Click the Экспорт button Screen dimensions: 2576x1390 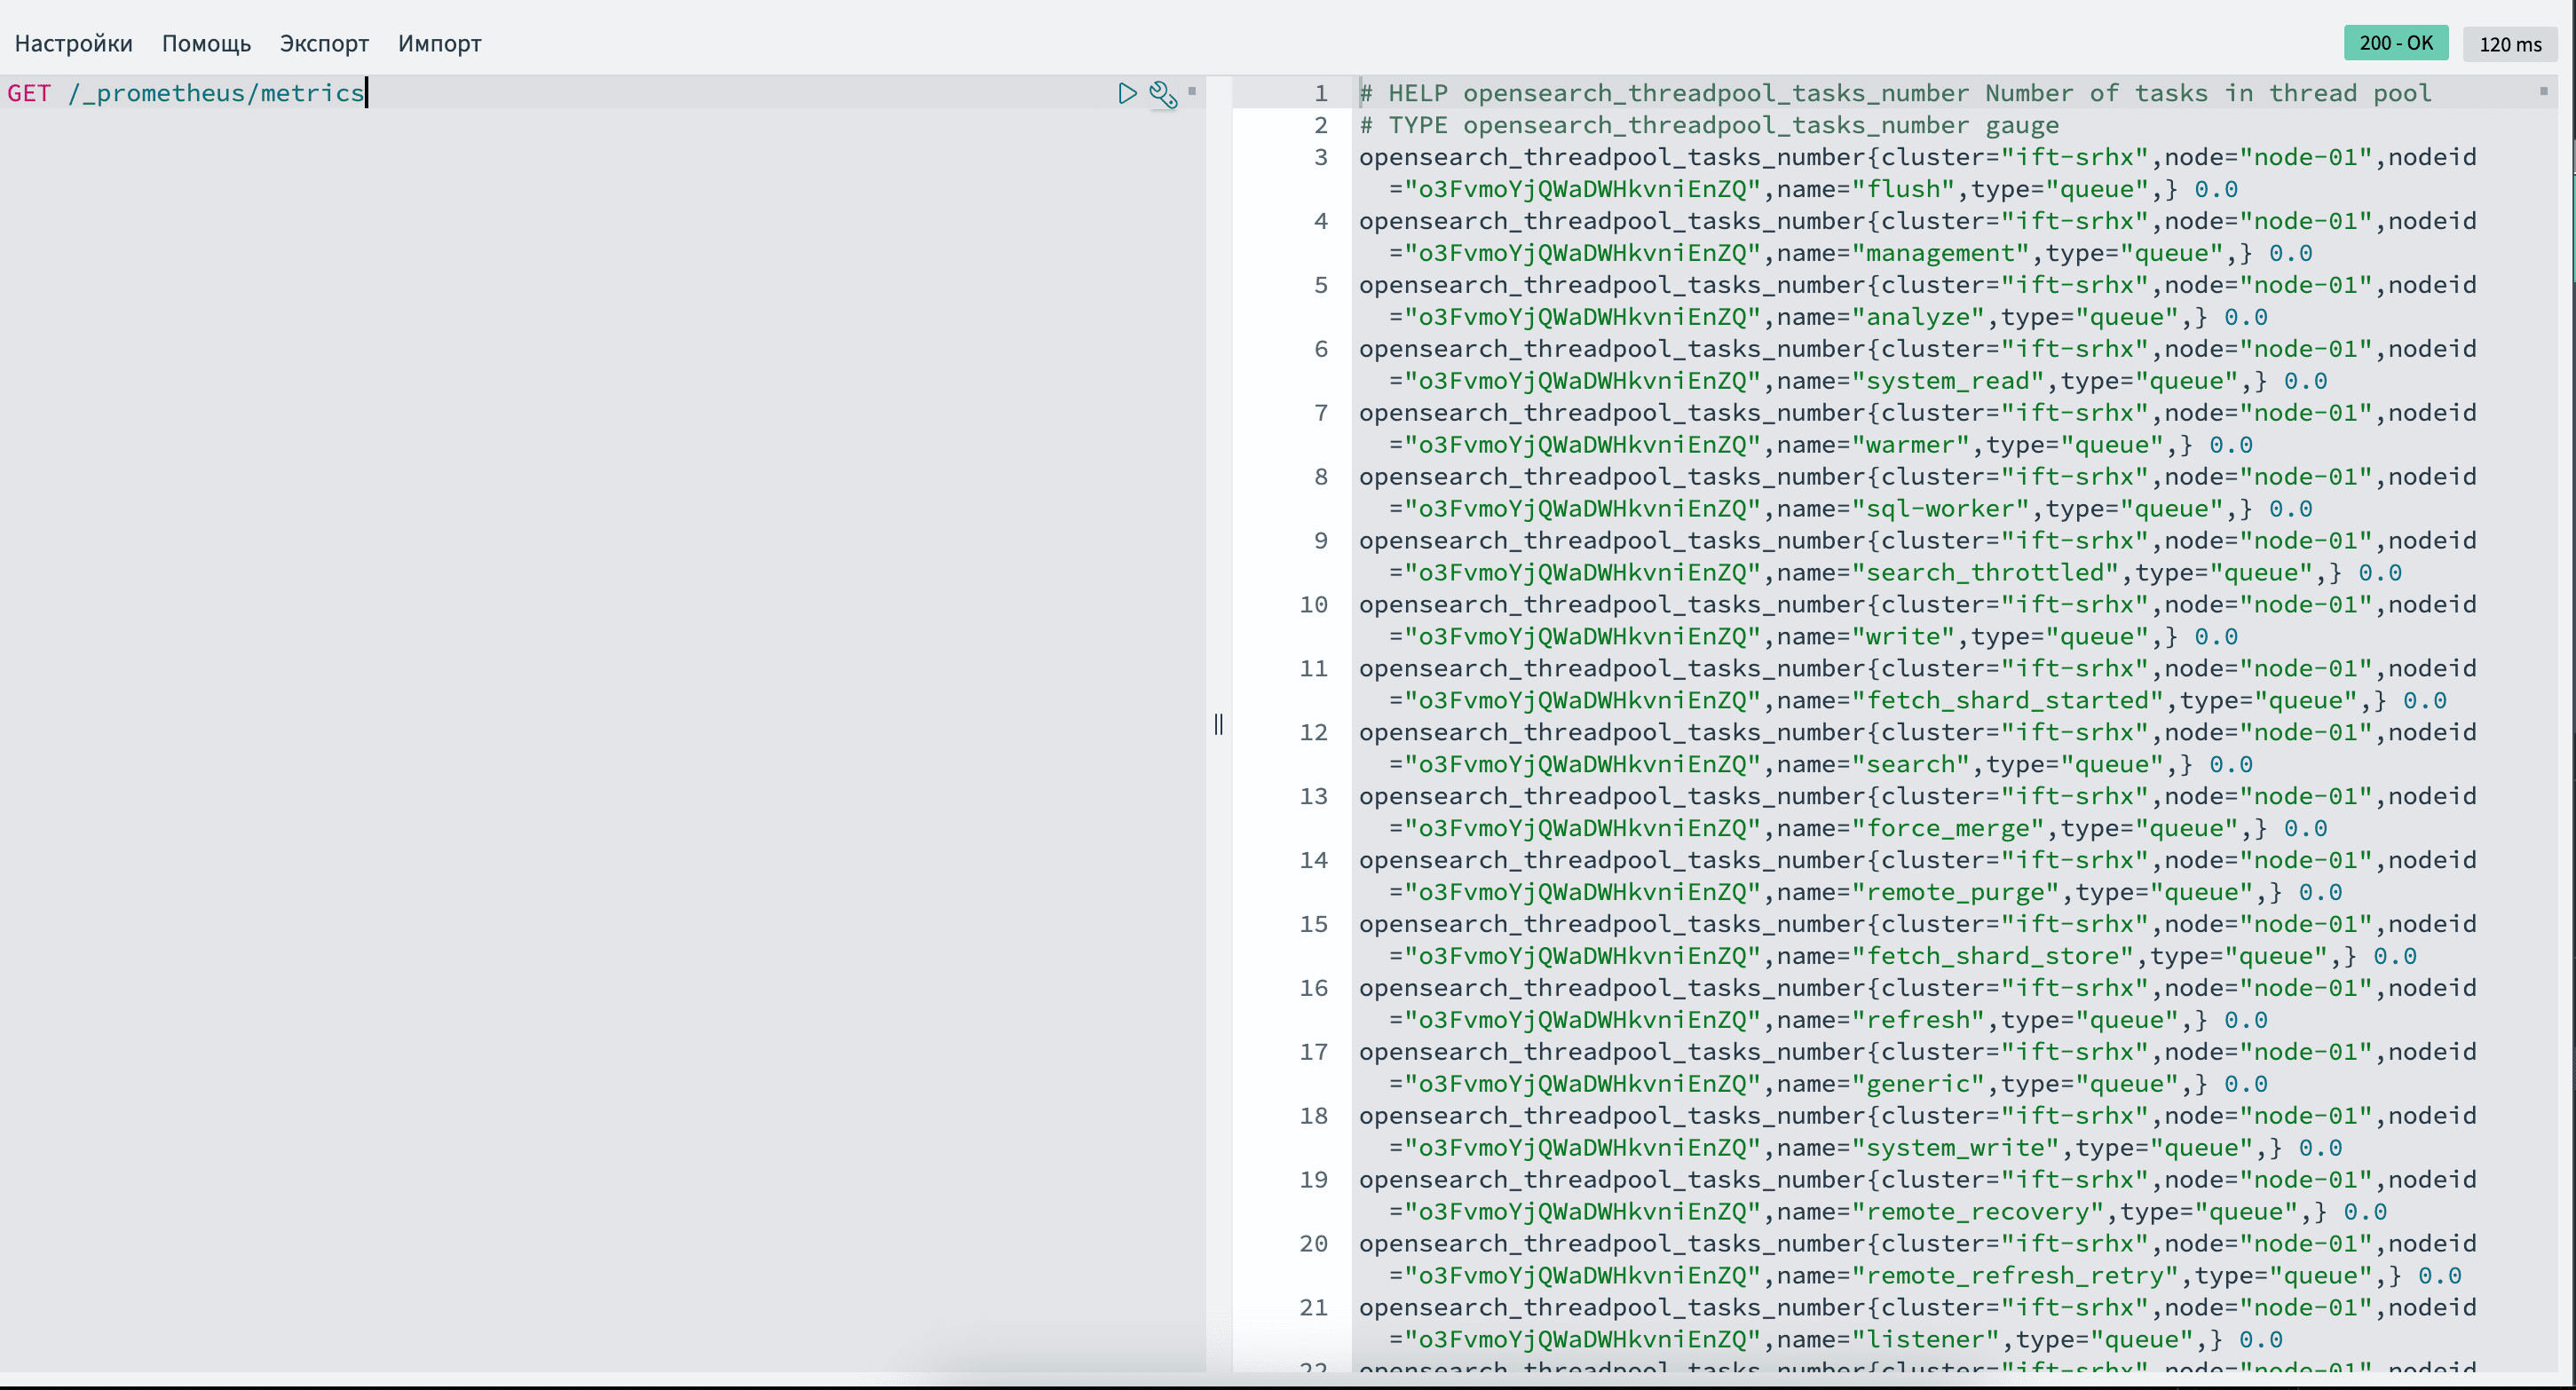click(x=324, y=43)
